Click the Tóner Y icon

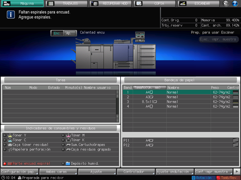click(10, 135)
